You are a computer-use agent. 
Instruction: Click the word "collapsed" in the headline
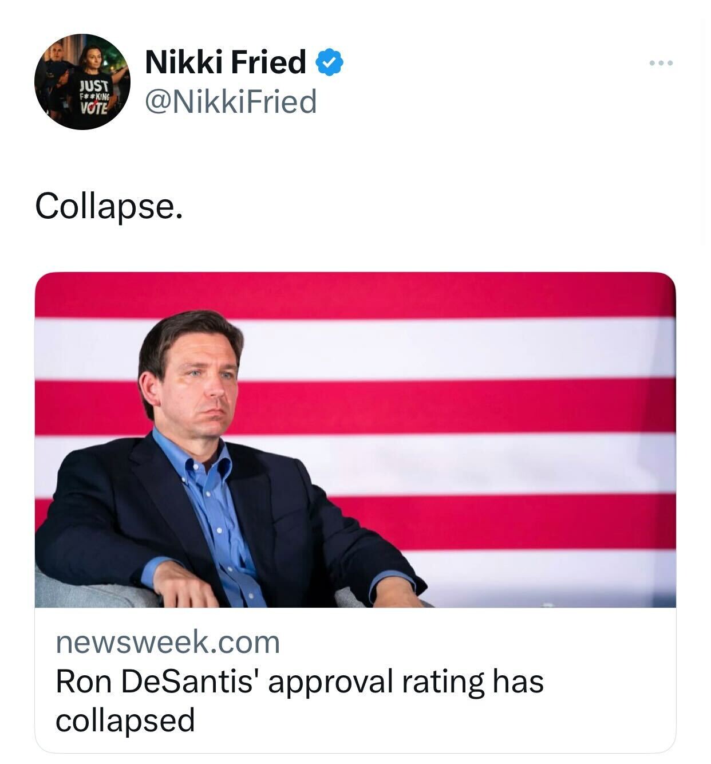(x=125, y=720)
